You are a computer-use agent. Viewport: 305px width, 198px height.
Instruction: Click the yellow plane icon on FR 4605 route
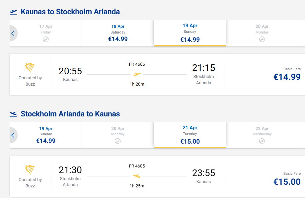pos(137,176)
